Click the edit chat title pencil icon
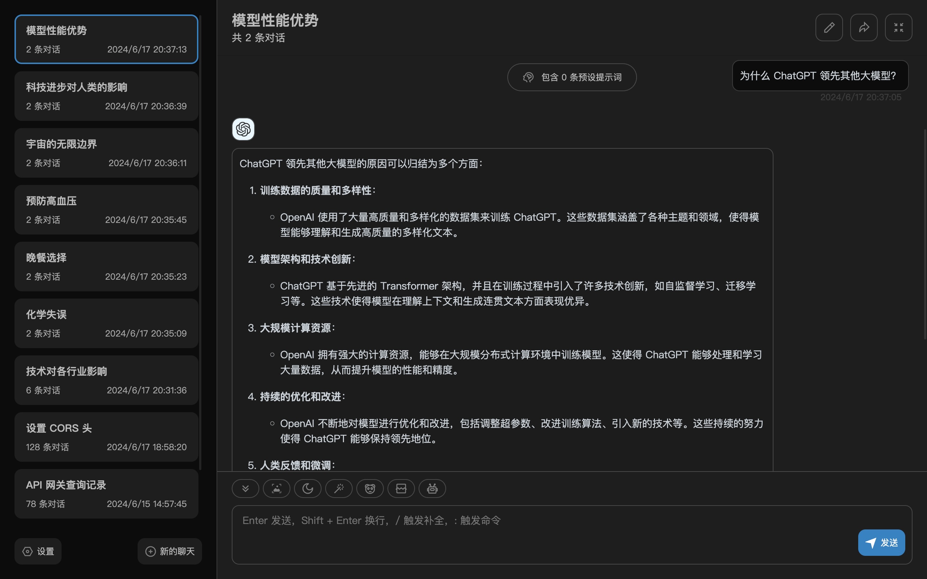 [829, 28]
